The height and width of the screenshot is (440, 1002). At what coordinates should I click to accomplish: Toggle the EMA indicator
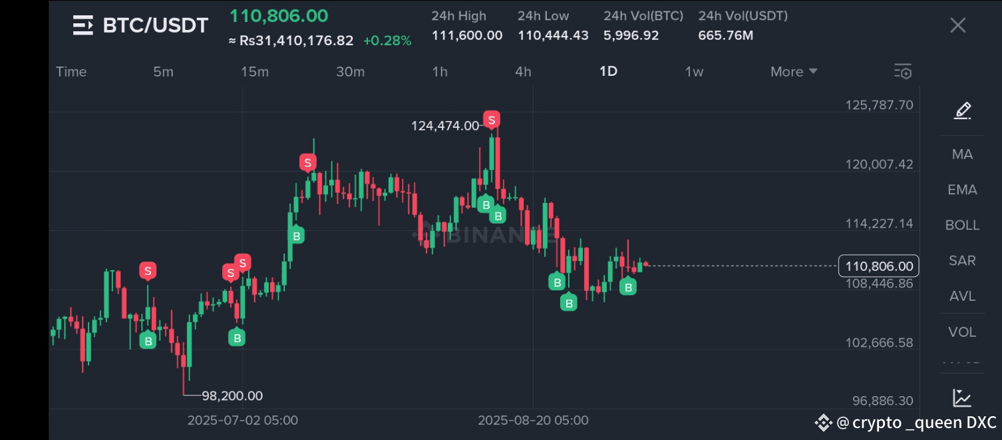click(962, 190)
